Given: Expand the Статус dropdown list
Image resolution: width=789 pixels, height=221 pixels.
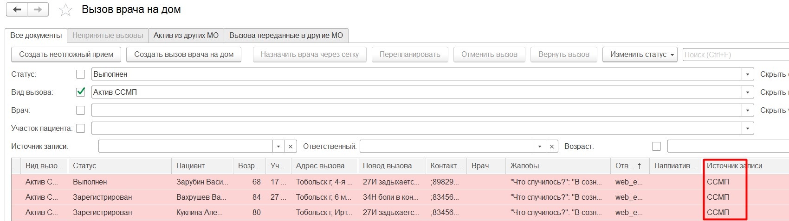Looking at the screenshot, I should point(747,74).
